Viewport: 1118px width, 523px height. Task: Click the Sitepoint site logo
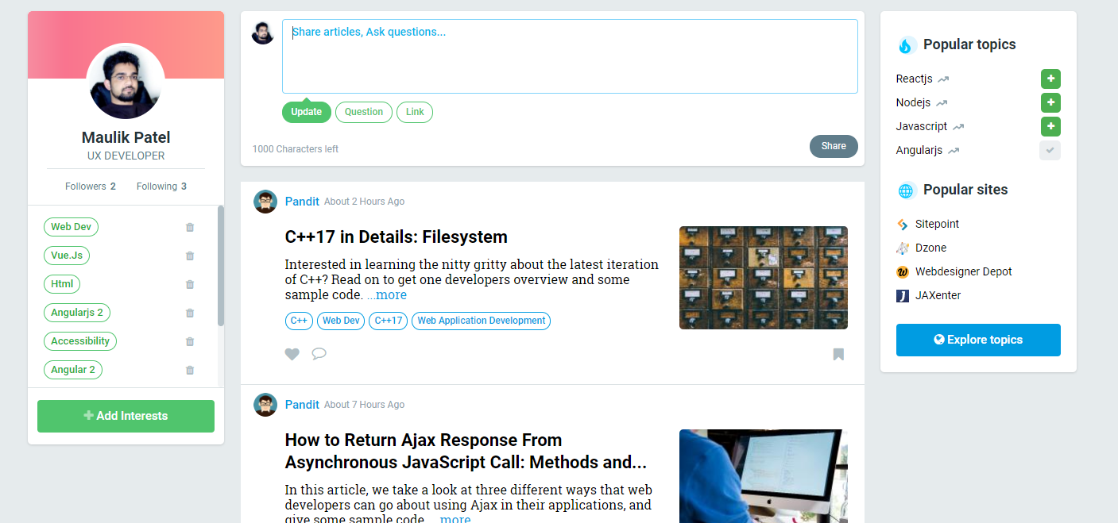pos(903,224)
